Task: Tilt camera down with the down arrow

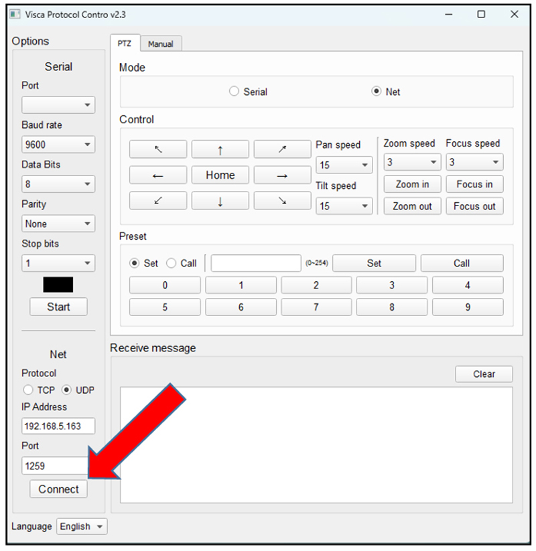Action: click(220, 201)
